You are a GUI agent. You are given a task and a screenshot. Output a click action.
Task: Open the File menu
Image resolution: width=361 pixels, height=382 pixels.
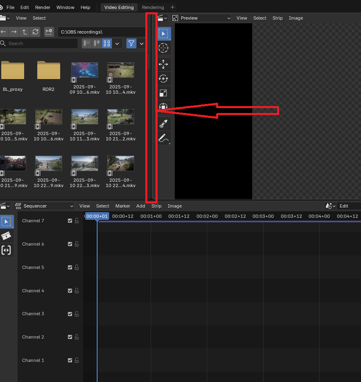[11, 7]
